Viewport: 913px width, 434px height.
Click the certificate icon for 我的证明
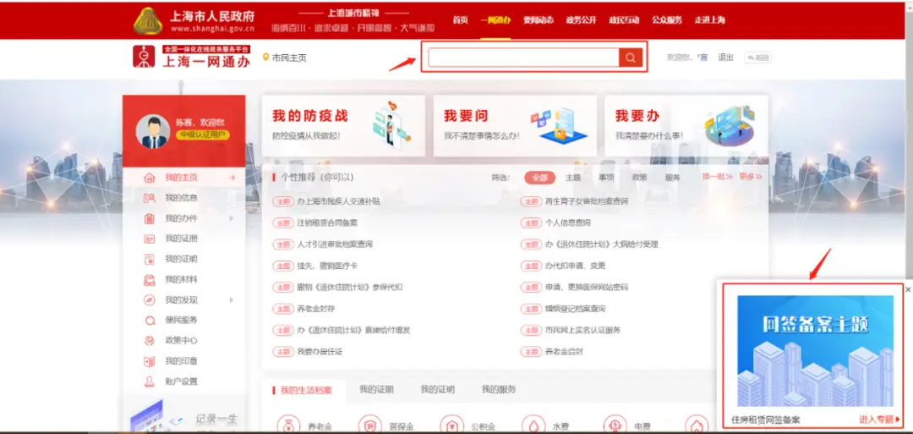point(150,259)
